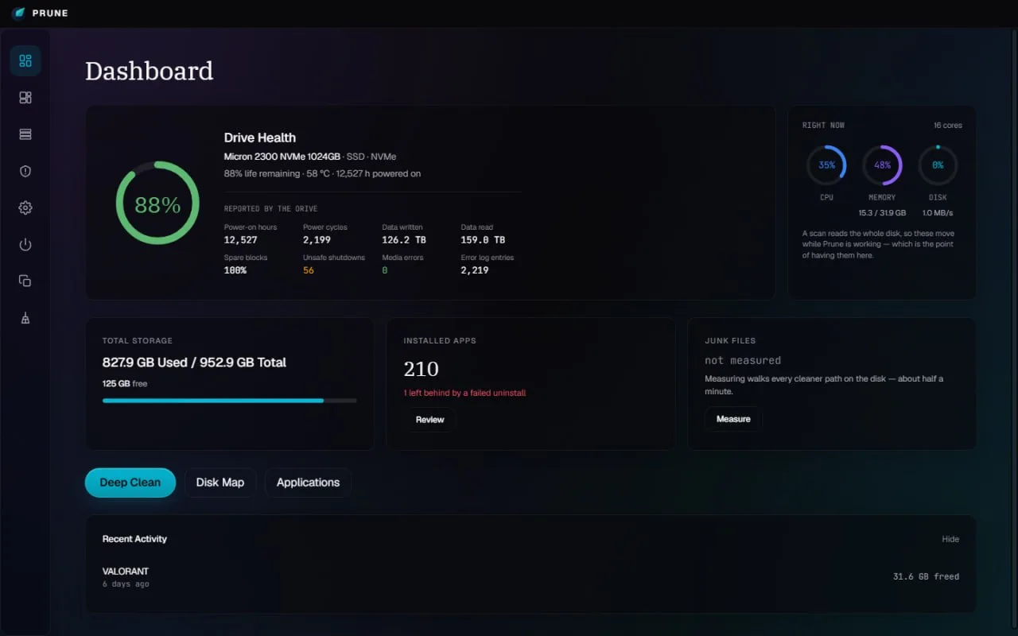Select the stacked rows sidebar icon
The height and width of the screenshot is (636, 1018).
click(25, 134)
